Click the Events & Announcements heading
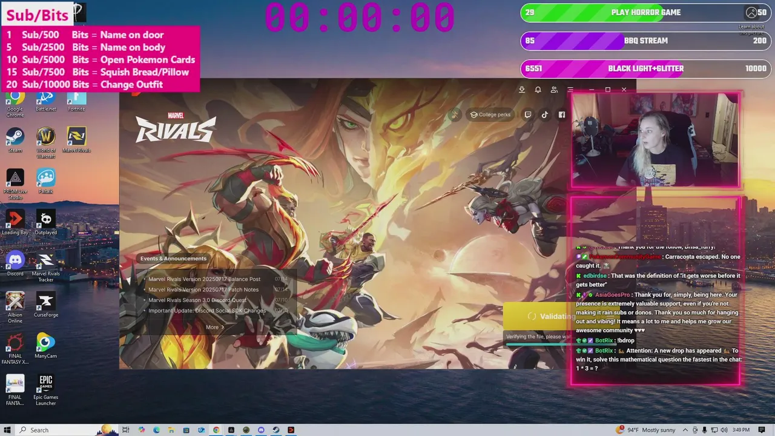The width and height of the screenshot is (775, 436). (x=173, y=259)
